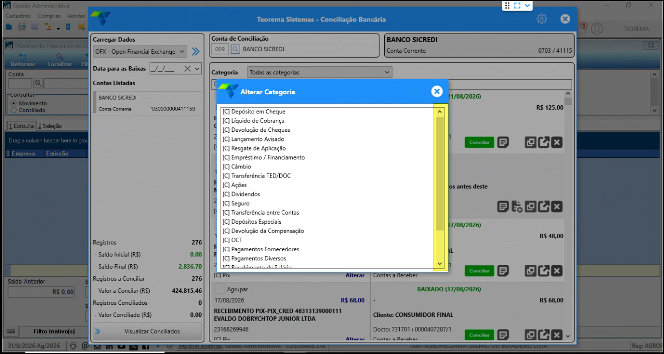Click the add-document icon in the middle row
This screenshot has height=354, width=664.
pos(517,206)
